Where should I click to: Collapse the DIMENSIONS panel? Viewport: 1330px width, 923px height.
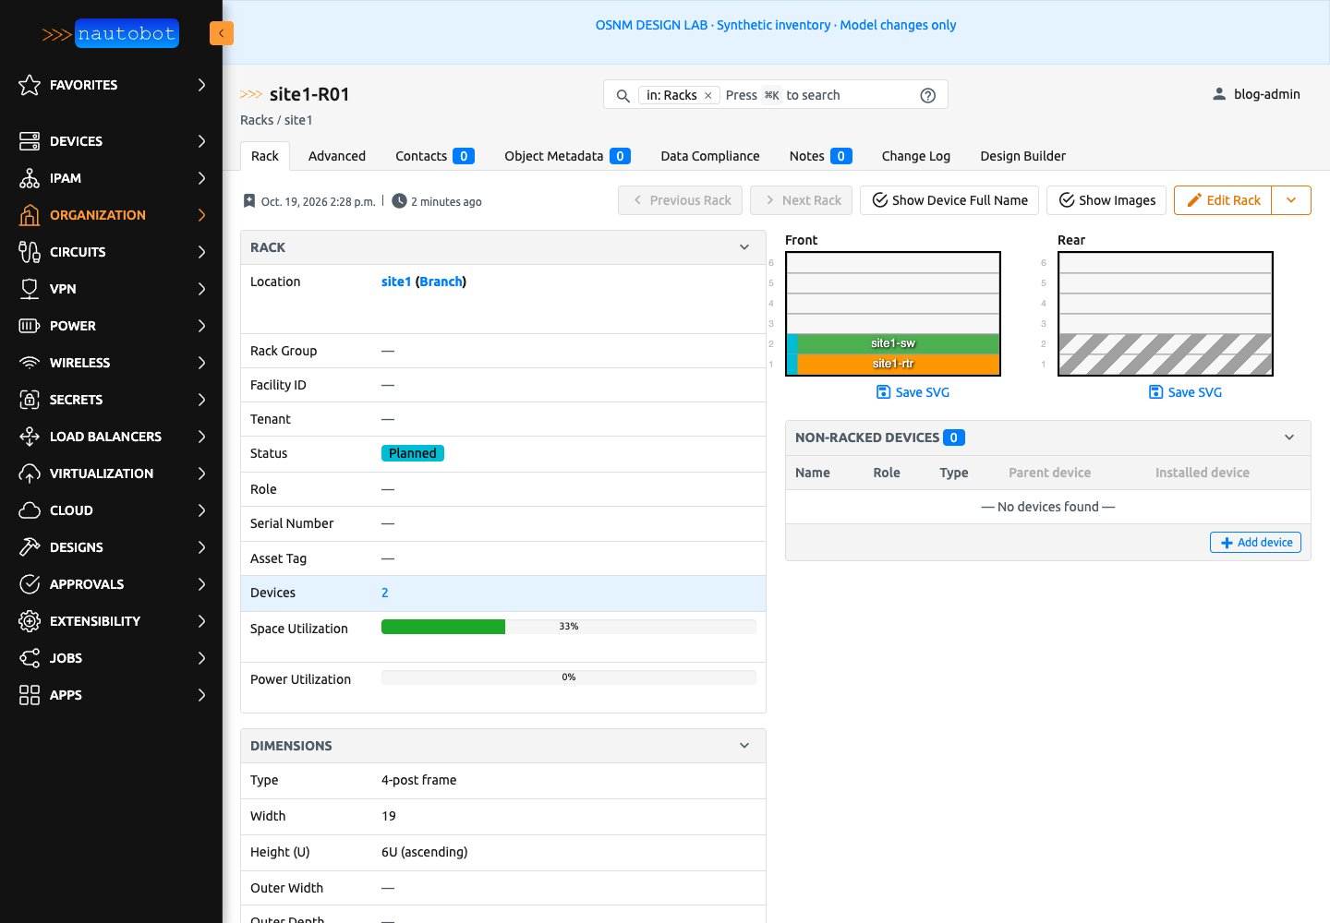click(x=744, y=746)
